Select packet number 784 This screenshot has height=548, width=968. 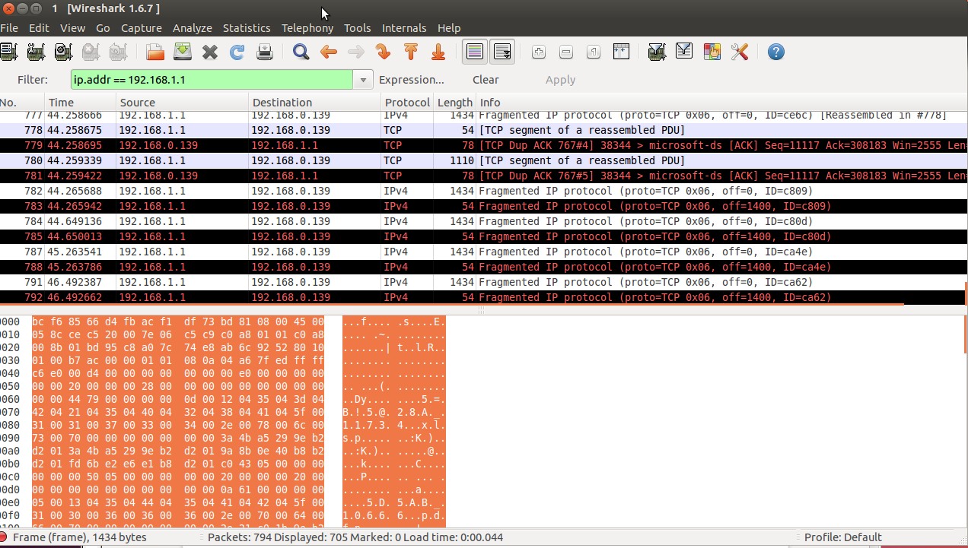click(484, 221)
